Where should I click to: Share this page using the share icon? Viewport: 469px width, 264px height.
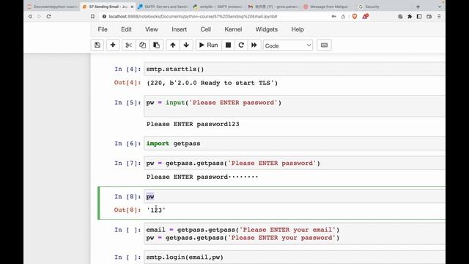[x=343, y=16]
